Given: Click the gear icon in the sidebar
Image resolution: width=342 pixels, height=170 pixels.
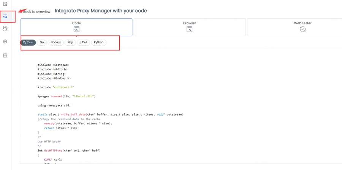Looking at the screenshot, I should pyautogui.click(x=5, y=41).
